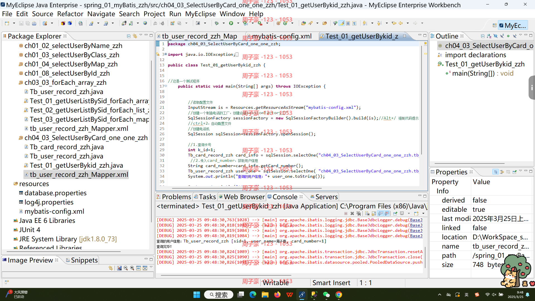Open the Debug button dropdown arrow
Screen dimensions: 535x301
223,23
